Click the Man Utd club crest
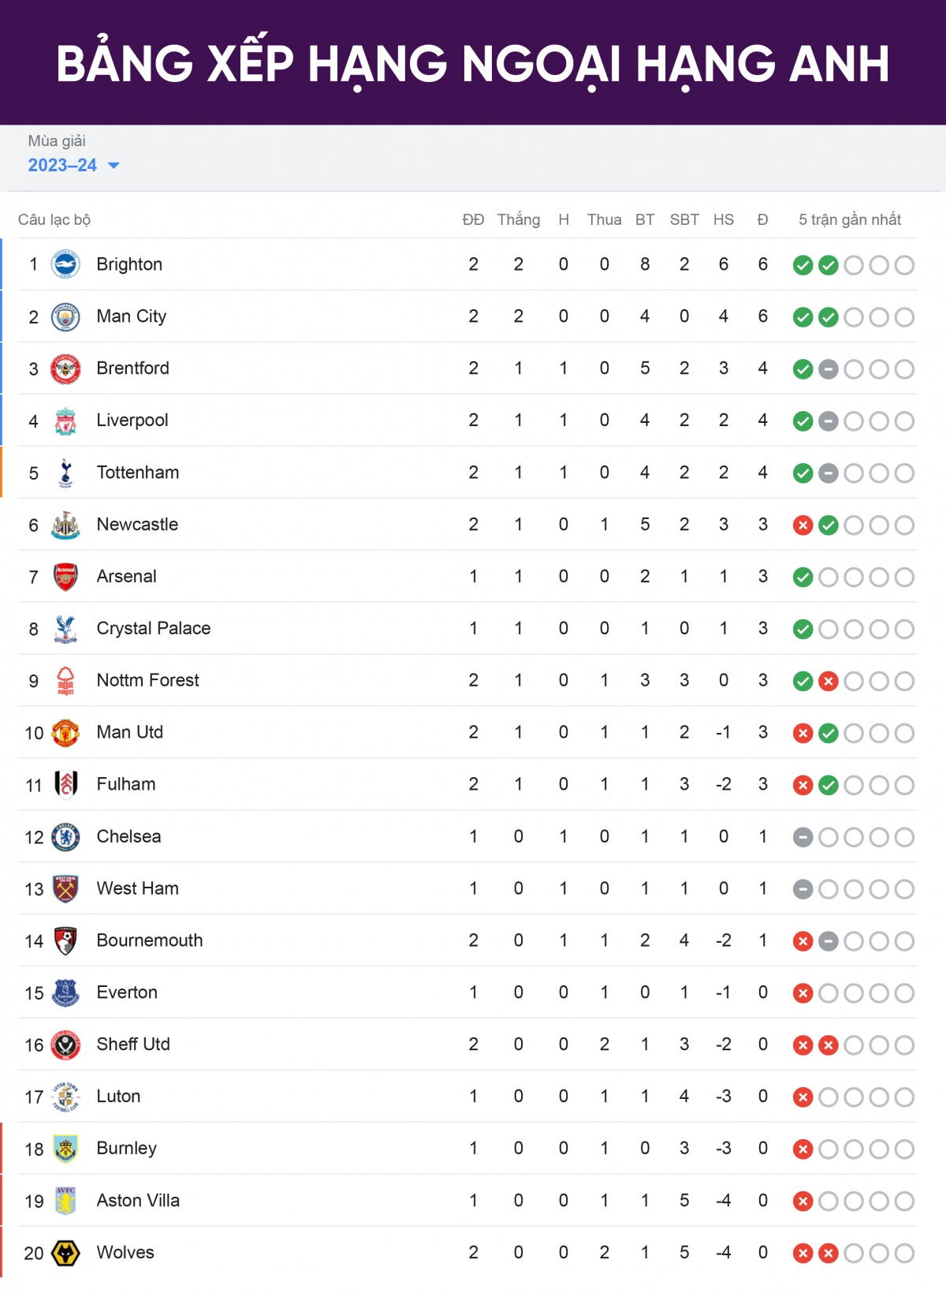 (x=65, y=733)
